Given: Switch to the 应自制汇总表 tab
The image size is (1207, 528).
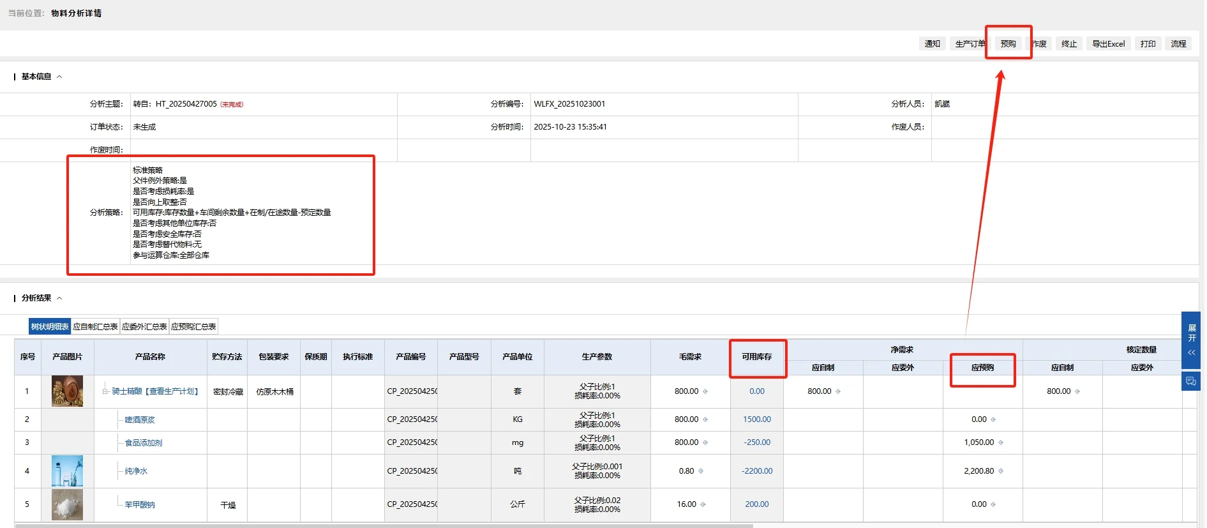Looking at the screenshot, I should 95,327.
